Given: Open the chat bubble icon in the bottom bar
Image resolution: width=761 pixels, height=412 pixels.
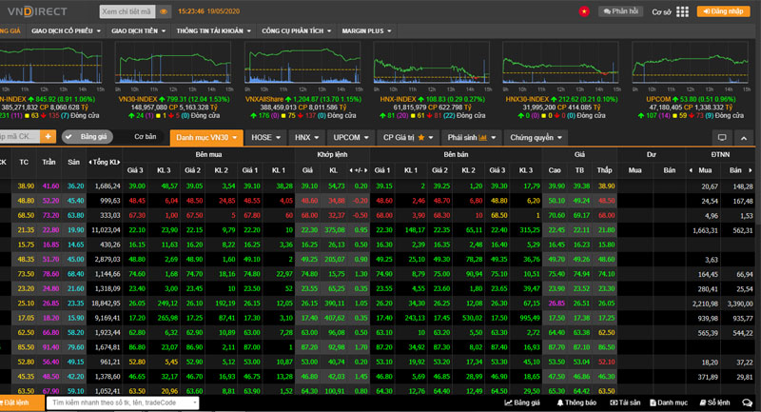Looking at the screenshot, I should pos(747,402).
